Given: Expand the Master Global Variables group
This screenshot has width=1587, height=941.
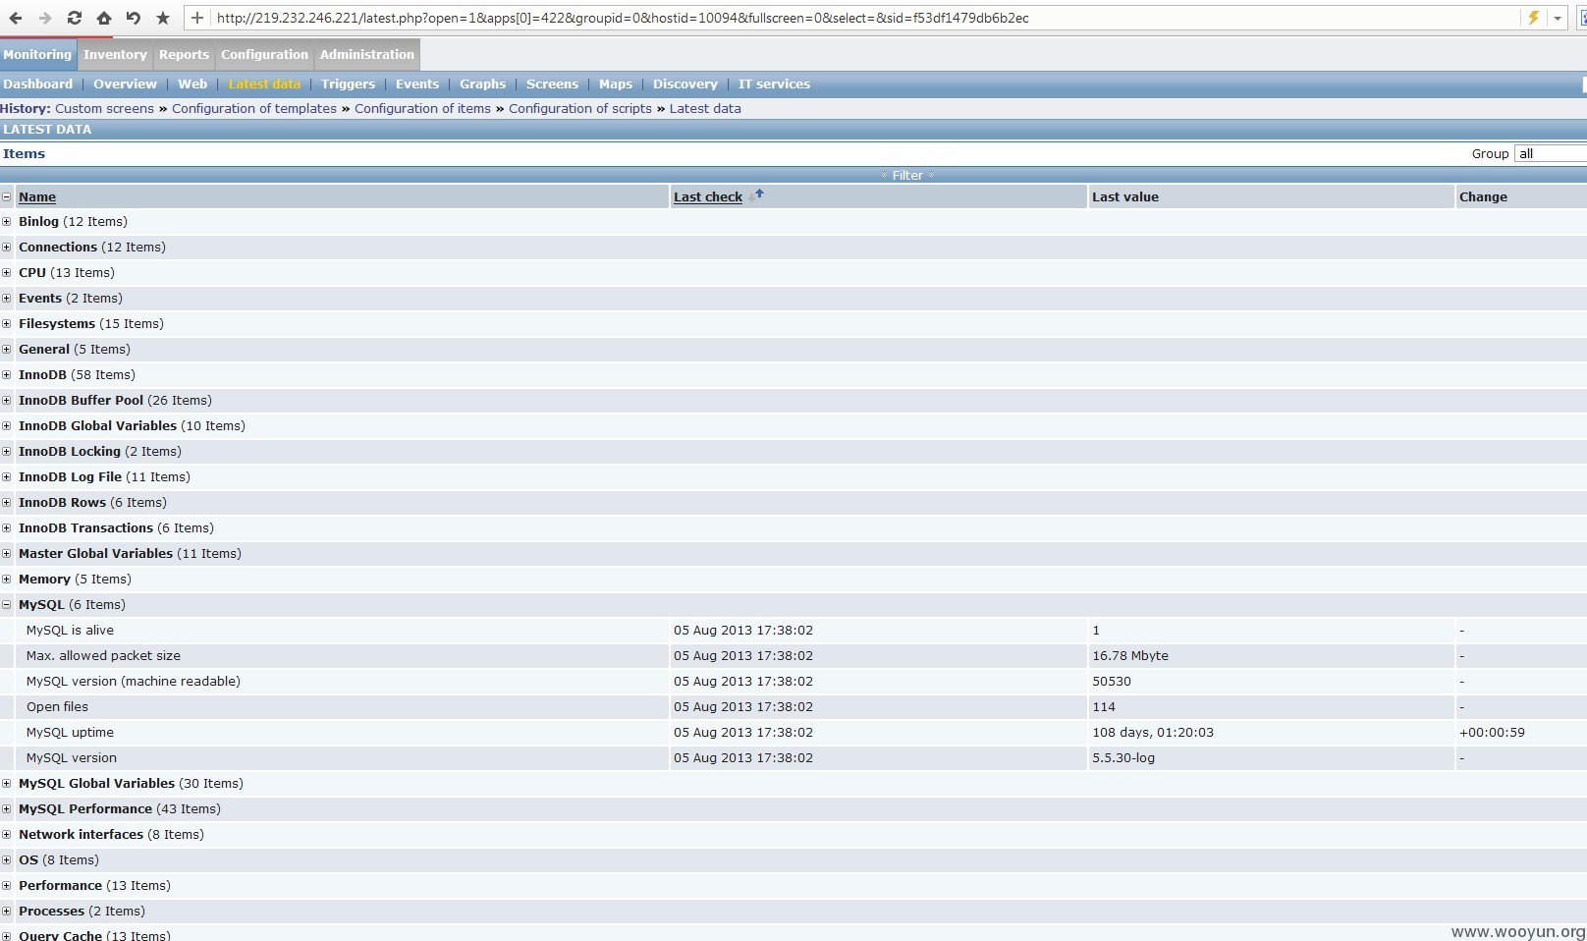Looking at the screenshot, I should (7, 554).
